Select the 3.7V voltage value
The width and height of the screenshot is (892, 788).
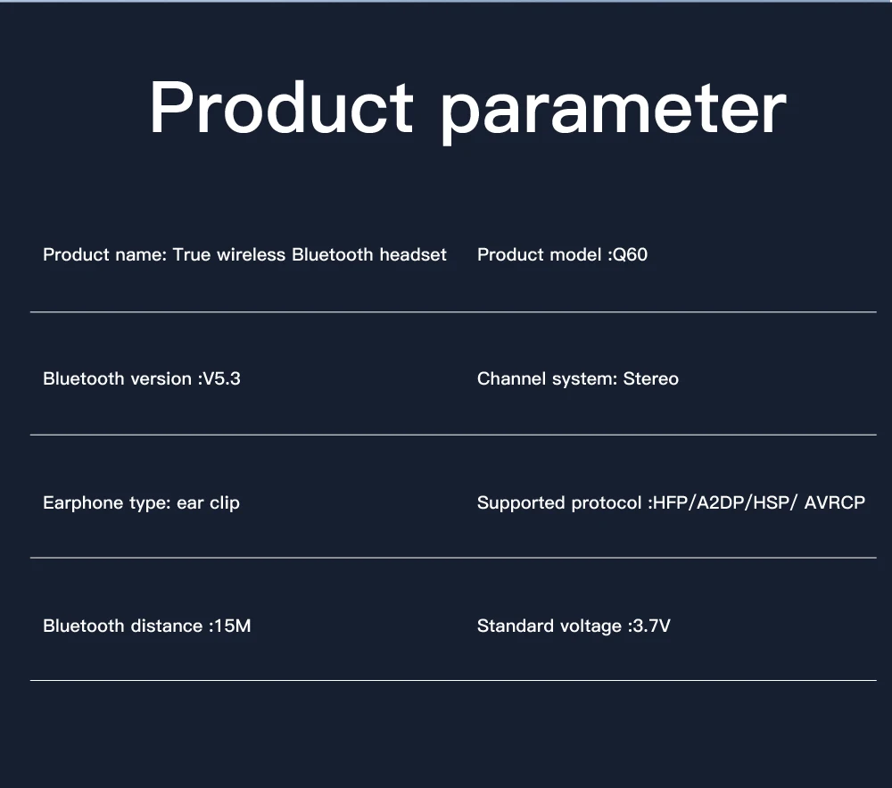(x=650, y=626)
